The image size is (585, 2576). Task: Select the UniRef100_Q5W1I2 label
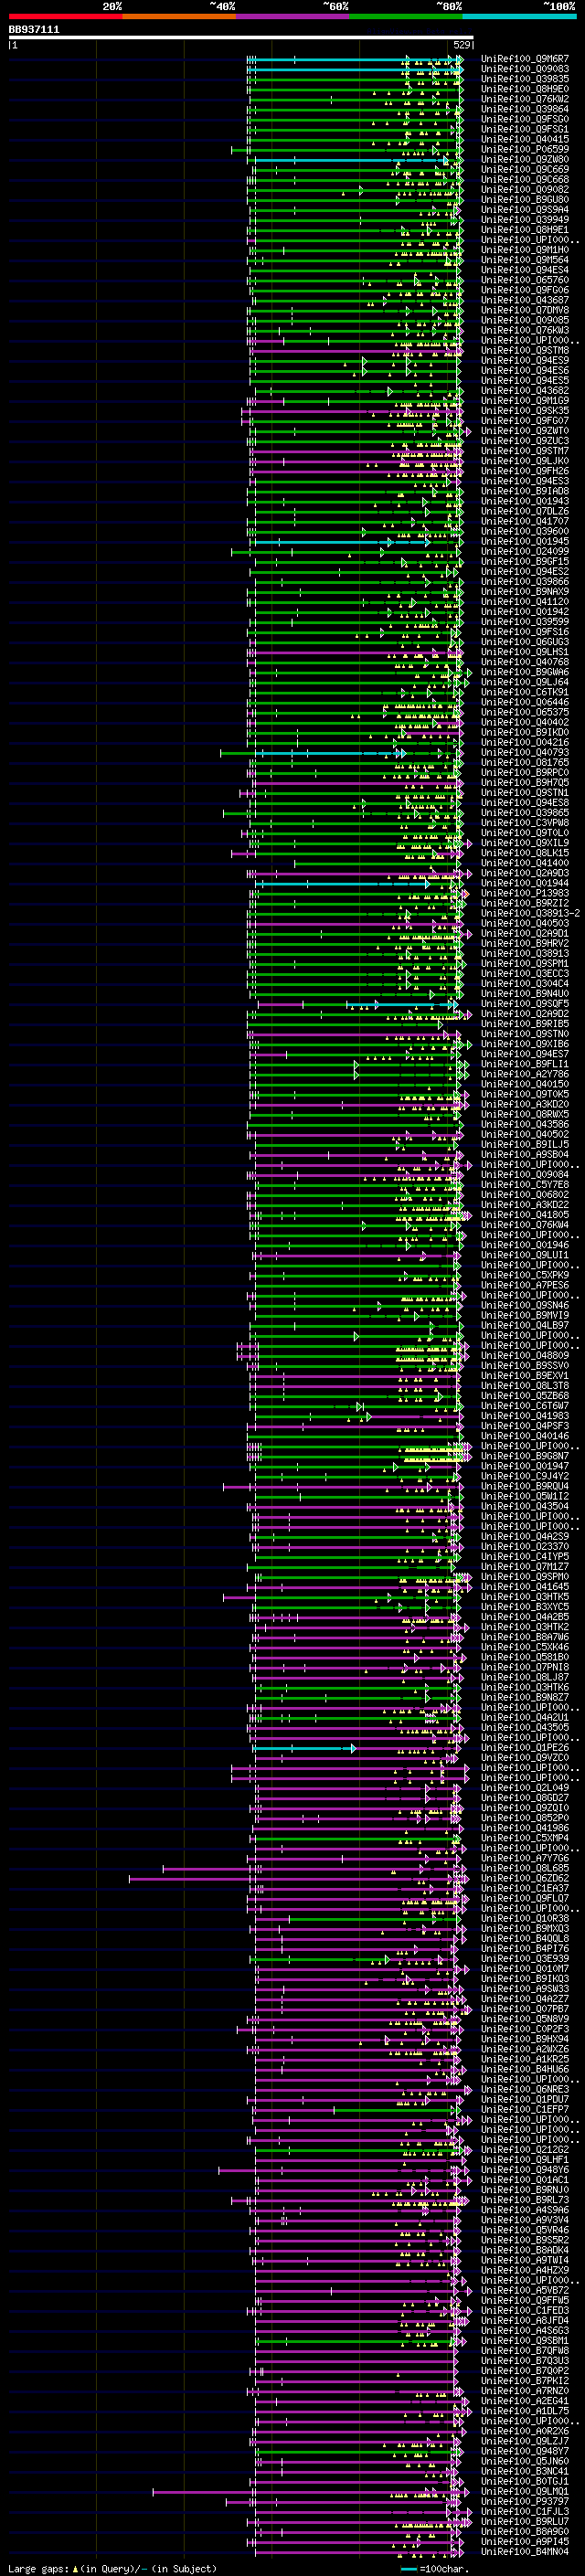click(524, 1496)
